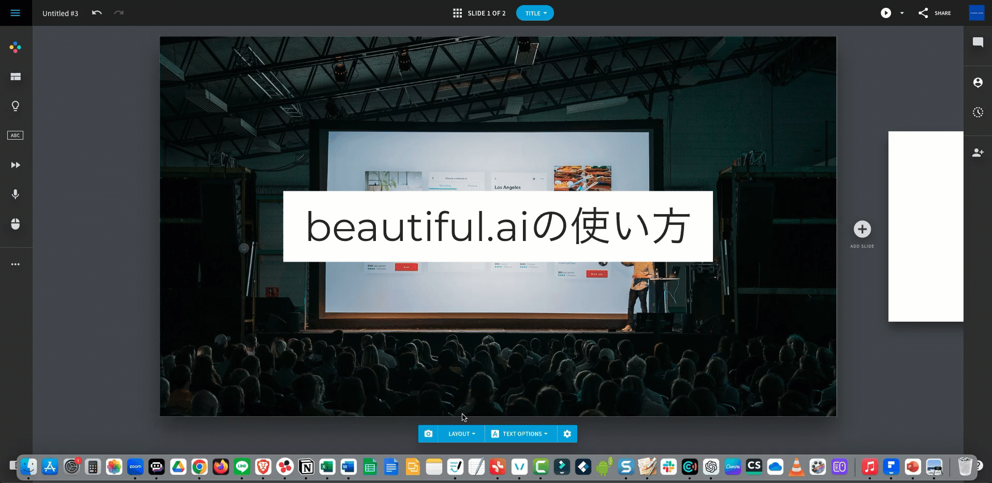Play the presentation

click(886, 13)
